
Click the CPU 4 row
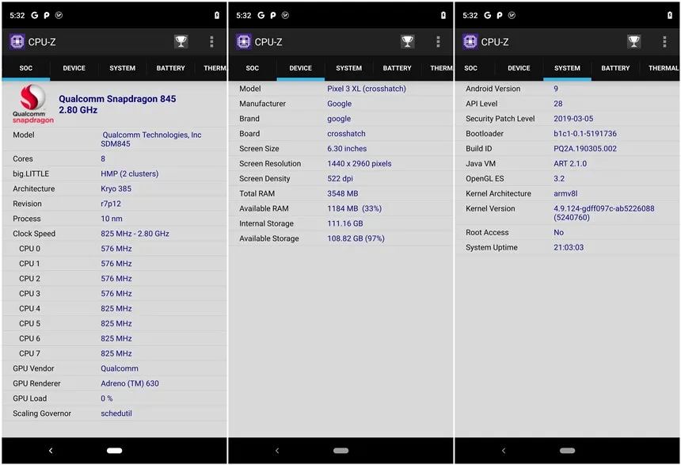pyautogui.click(x=115, y=309)
